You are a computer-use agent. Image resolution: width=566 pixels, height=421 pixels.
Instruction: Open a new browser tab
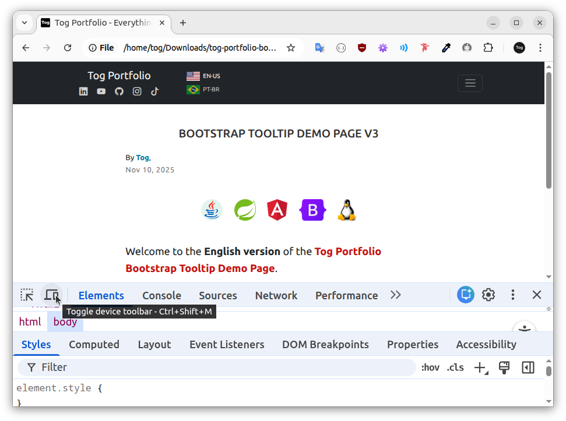click(183, 23)
